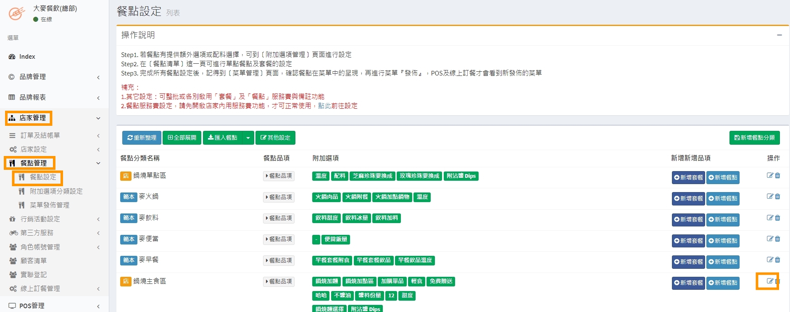Open the 匯入餐點 dropdown arrow
The width and height of the screenshot is (790, 312).
coord(248,138)
